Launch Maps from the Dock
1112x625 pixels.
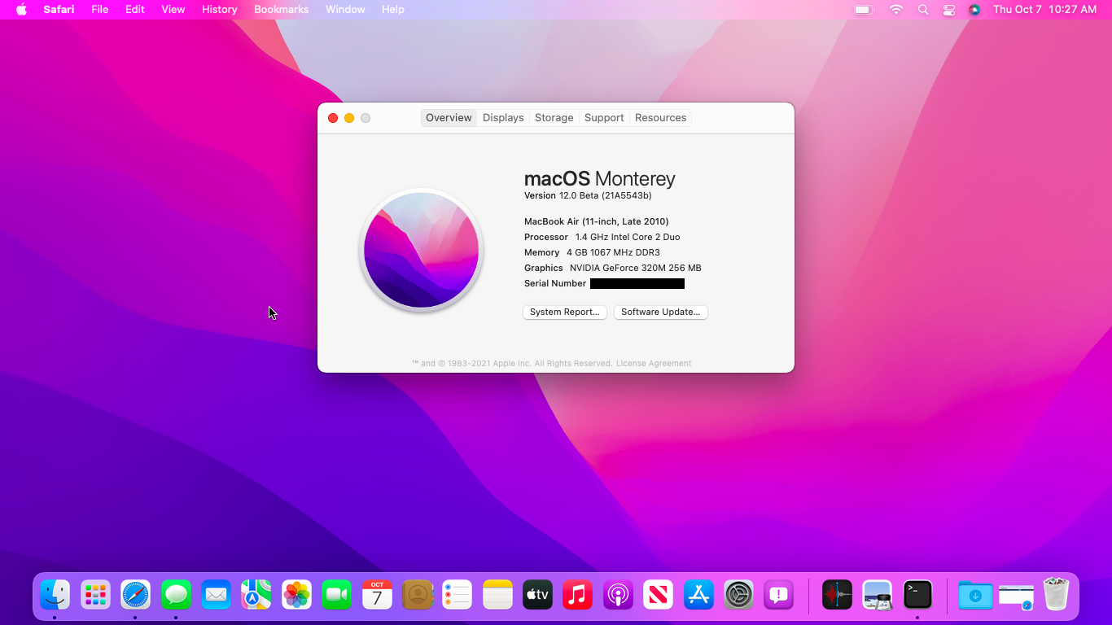click(x=256, y=595)
